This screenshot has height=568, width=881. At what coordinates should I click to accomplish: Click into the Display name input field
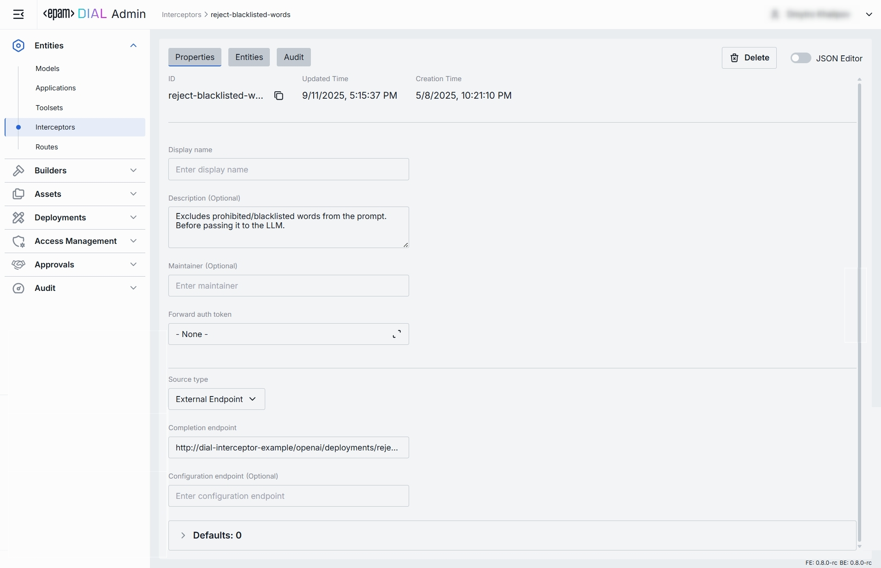click(288, 170)
